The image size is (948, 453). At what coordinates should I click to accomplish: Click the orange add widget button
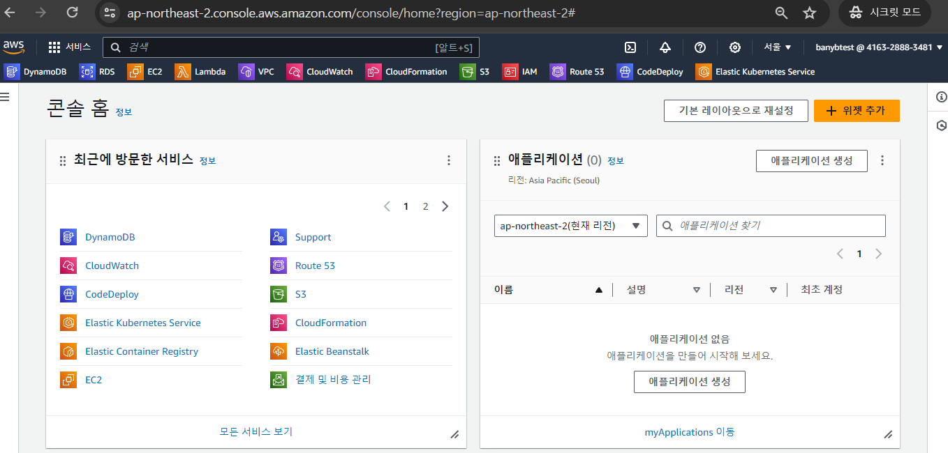(x=857, y=111)
